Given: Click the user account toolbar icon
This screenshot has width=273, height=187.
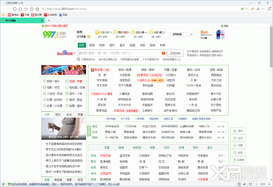Looking at the screenshot, I should (258, 9).
